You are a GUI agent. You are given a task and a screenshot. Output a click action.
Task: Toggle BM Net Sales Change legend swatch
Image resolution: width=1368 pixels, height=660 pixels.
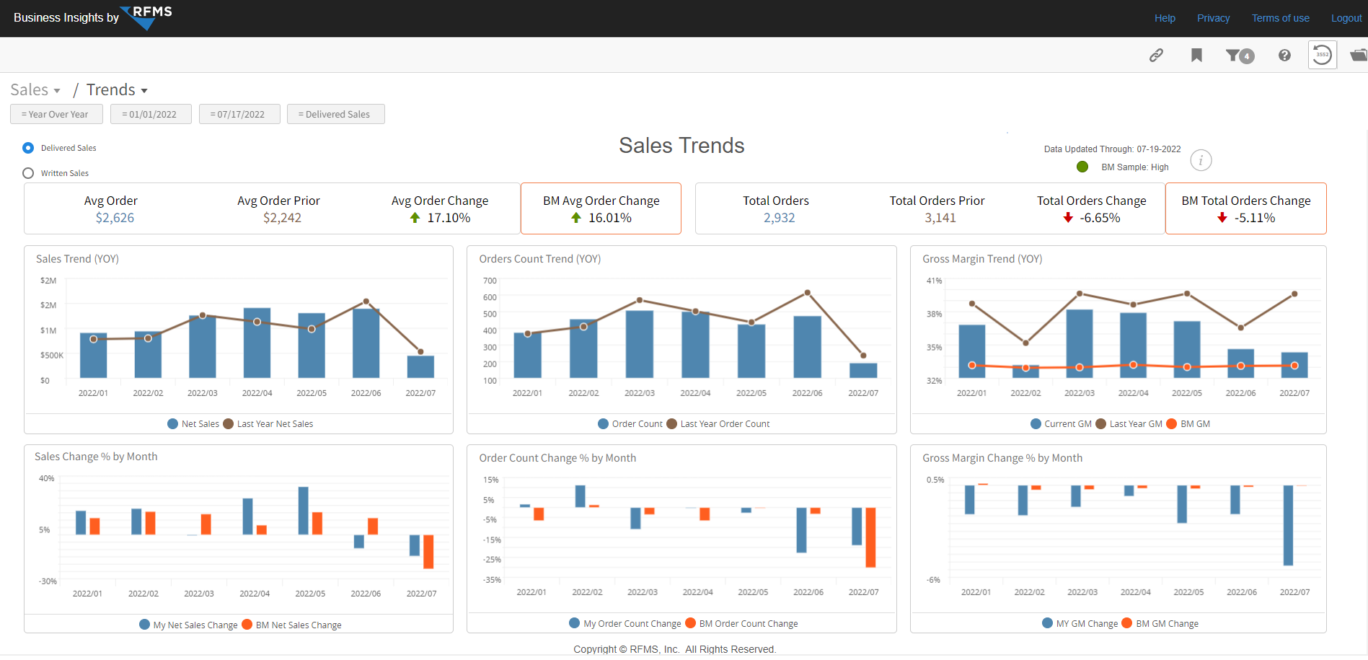click(x=247, y=625)
